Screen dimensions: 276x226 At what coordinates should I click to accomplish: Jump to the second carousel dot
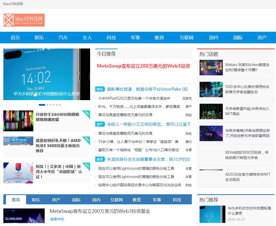point(47,105)
